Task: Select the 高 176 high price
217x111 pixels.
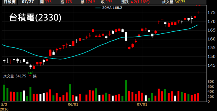Action: tap(66, 2)
